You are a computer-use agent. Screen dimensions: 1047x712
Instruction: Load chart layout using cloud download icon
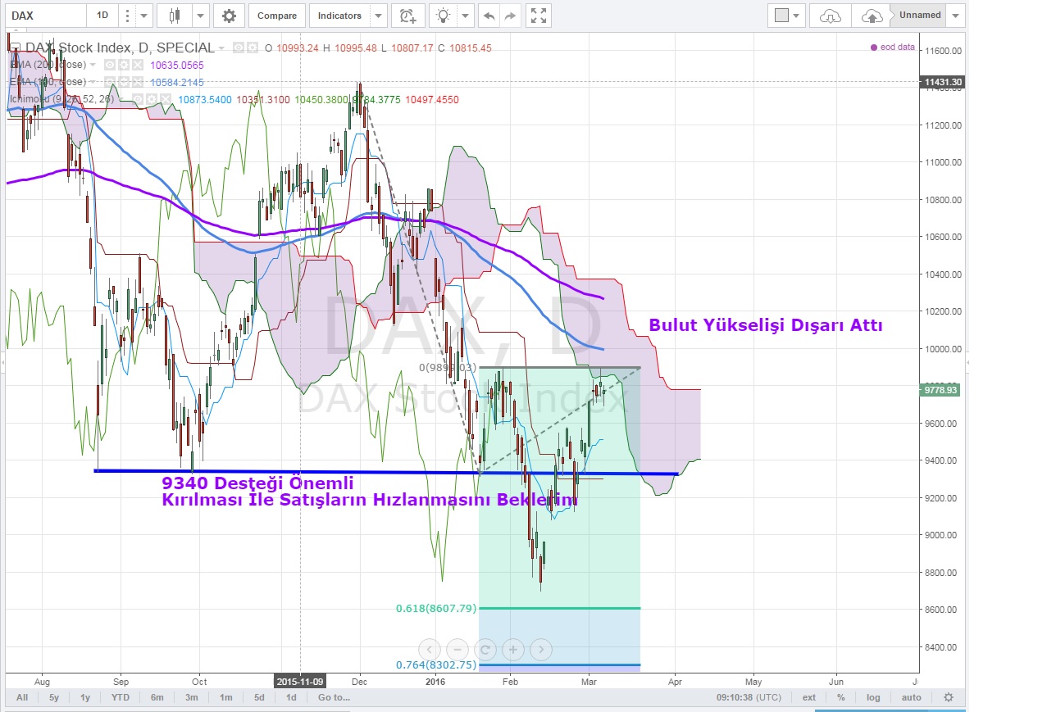coord(830,16)
